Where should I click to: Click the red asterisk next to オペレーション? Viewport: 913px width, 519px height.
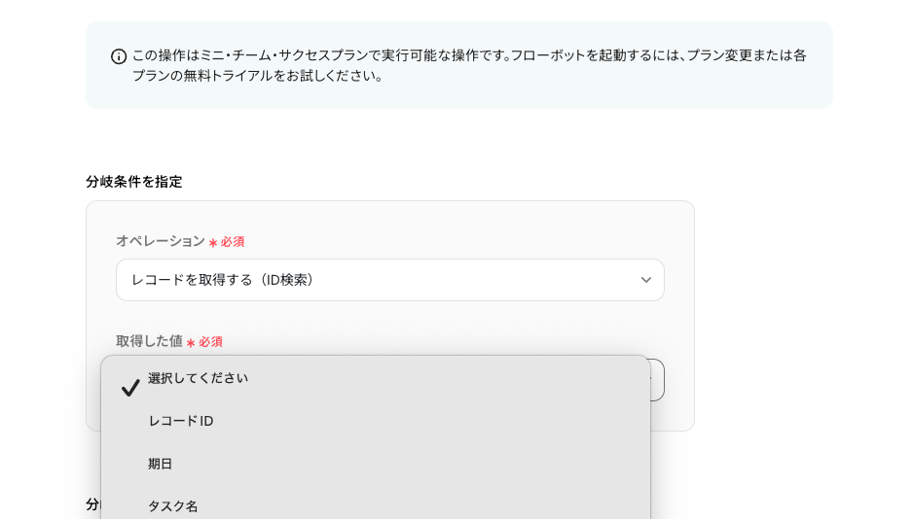[212, 242]
